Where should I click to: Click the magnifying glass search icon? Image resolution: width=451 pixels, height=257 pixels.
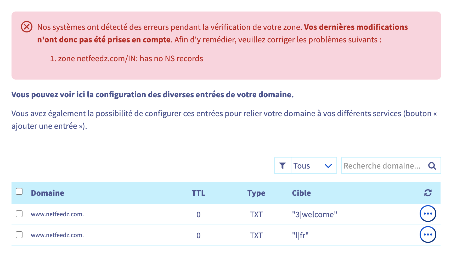pos(432,166)
